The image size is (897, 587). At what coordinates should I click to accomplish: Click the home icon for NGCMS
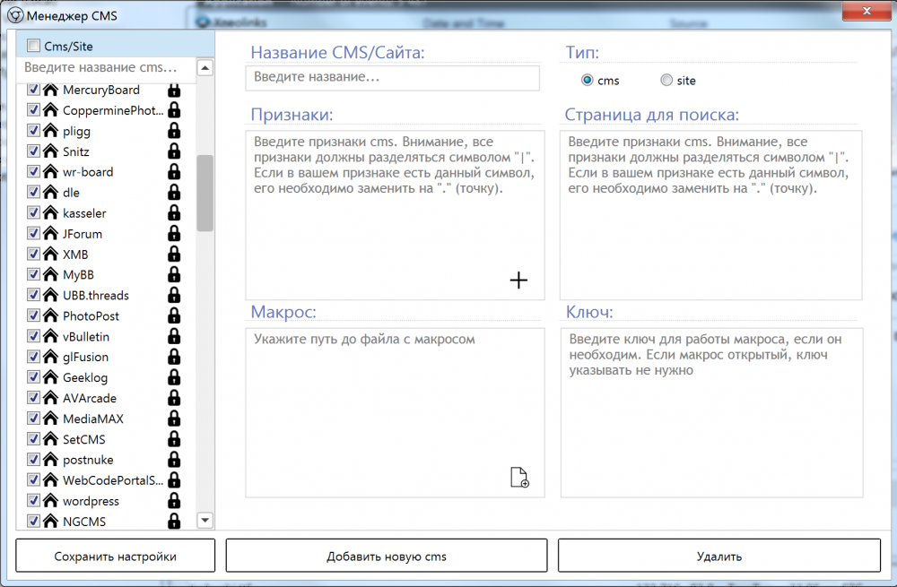click(50, 522)
